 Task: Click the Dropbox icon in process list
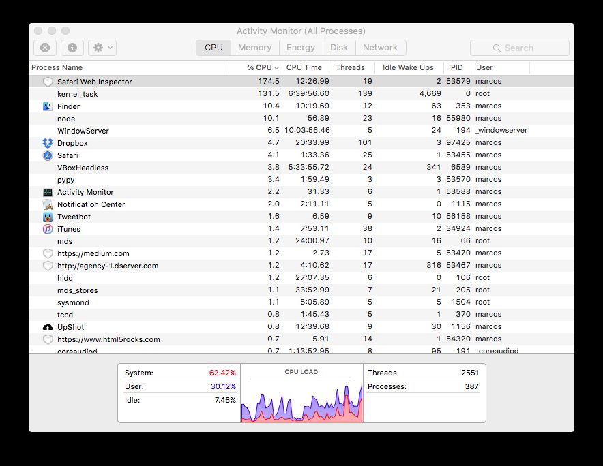48,143
